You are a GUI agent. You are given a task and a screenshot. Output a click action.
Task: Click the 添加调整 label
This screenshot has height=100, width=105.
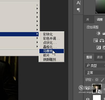(x=92, y=27)
